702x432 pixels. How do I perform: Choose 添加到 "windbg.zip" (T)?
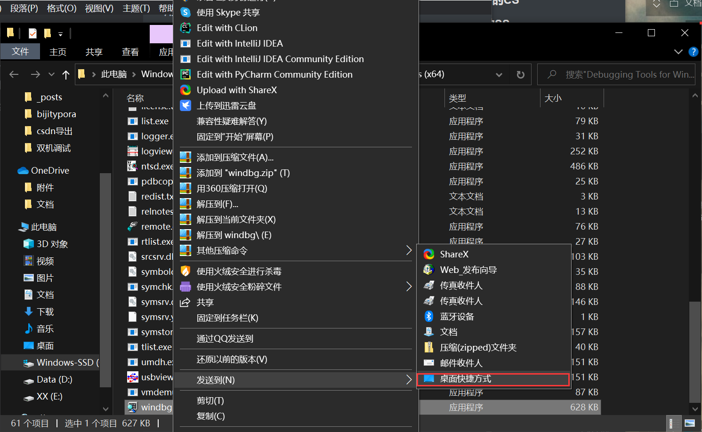tap(296, 173)
